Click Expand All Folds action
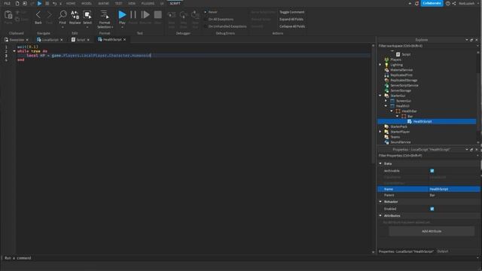 point(291,20)
